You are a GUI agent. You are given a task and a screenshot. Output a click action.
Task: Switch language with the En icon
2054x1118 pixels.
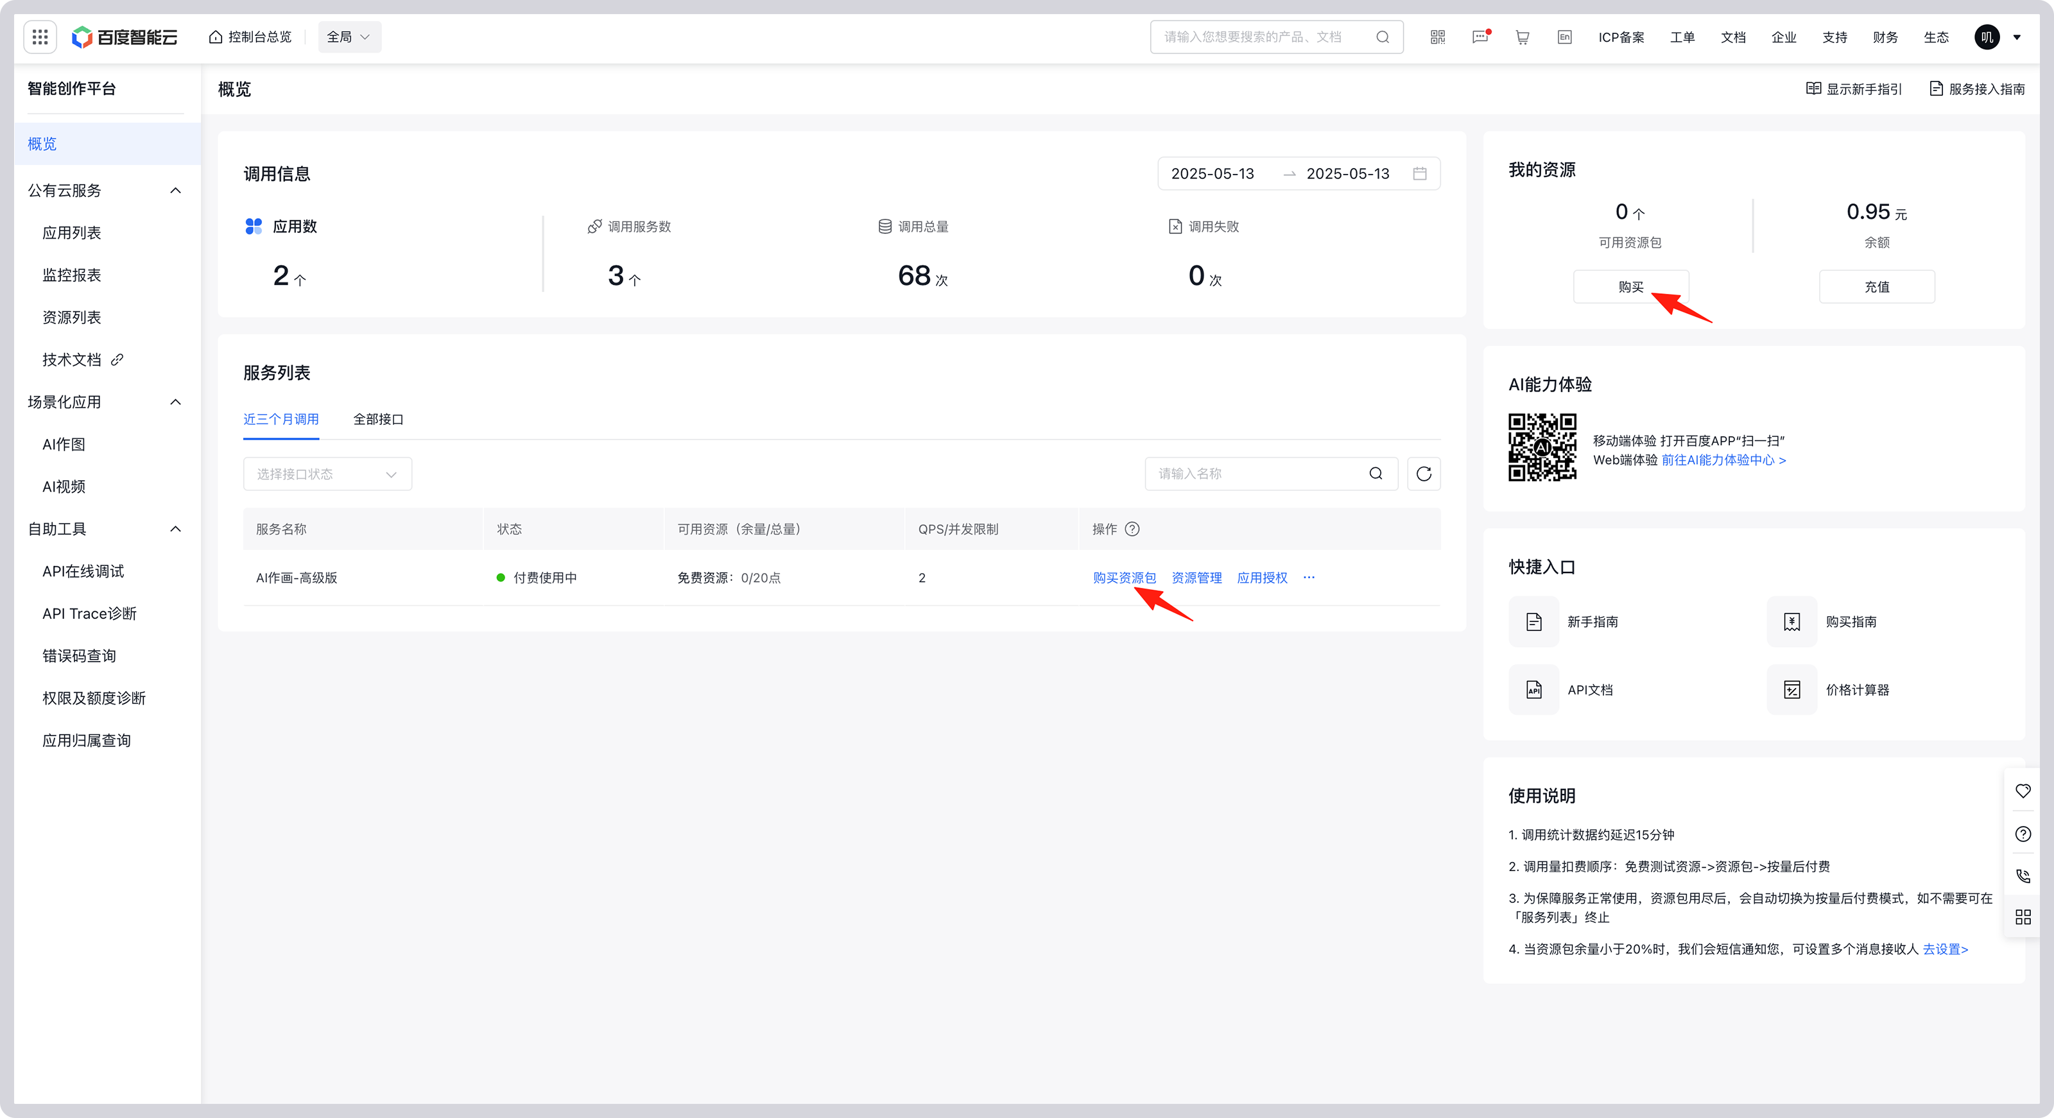pyautogui.click(x=1564, y=37)
